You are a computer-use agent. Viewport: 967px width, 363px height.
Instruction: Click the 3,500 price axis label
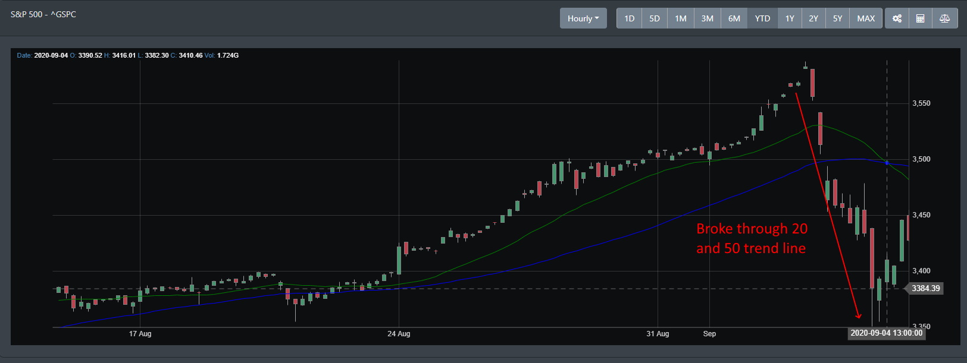point(921,159)
